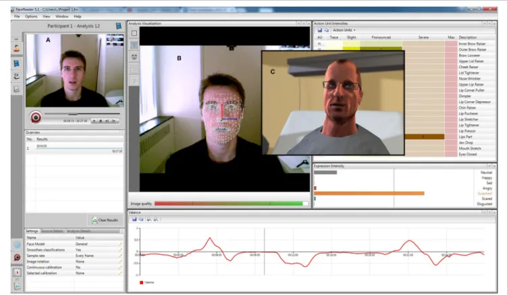Select the blue film-strip video icon in sidebar
Viewport: 507px width, 295px height.
tap(16, 63)
